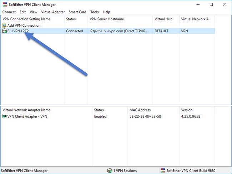Image resolution: width=232 pixels, height=174 pixels.
Task: Click the Connected status cell
Action: (x=75, y=31)
